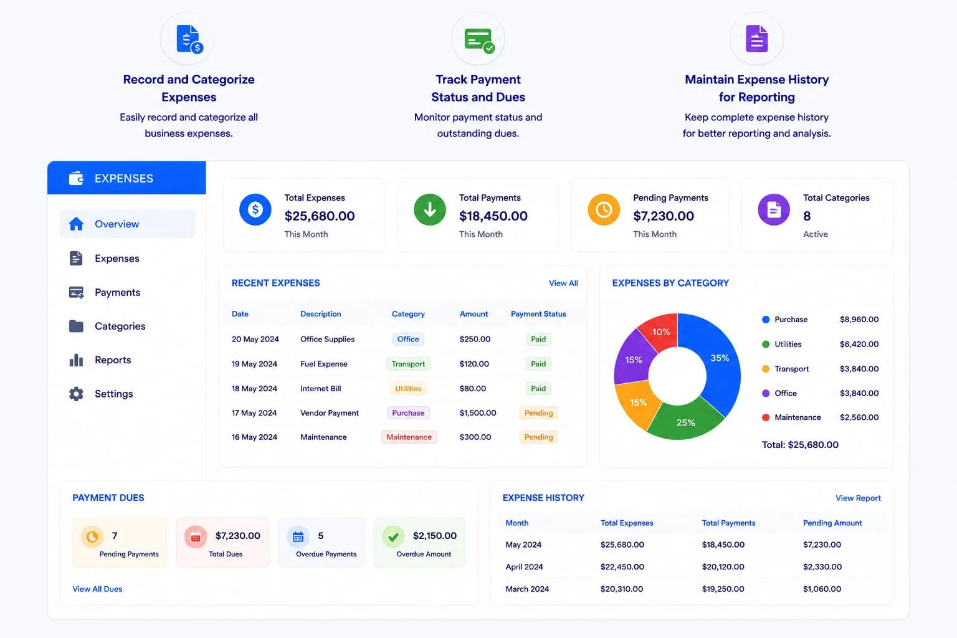The image size is (957, 638).
Task: Click the Amount column header in Recent Expenses
Action: [474, 314]
